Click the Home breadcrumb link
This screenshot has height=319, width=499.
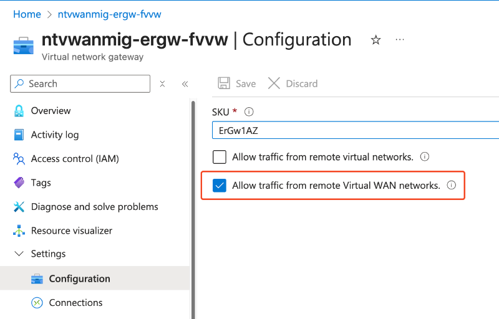pyautogui.click(x=27, y=14)
